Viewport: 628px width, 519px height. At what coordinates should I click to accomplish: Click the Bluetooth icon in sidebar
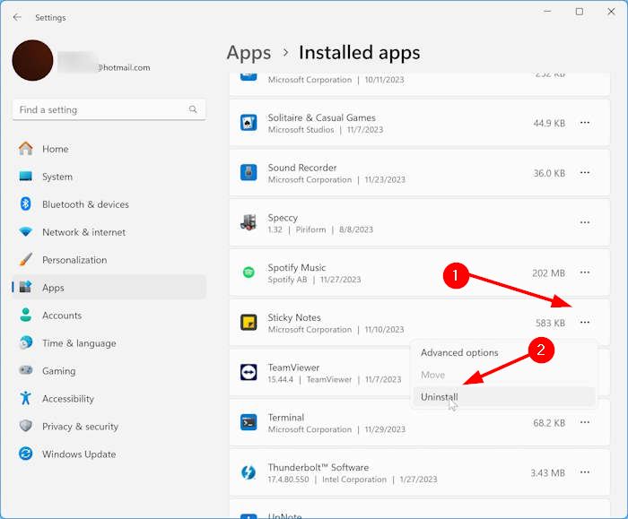[x=26, y=203]
